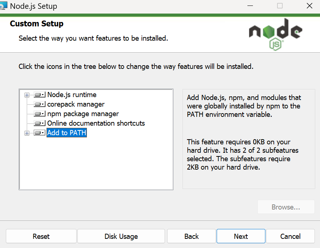This screenshot has width=320, height=248.
Task: Click the Reset button
Action: coord(41,236)
